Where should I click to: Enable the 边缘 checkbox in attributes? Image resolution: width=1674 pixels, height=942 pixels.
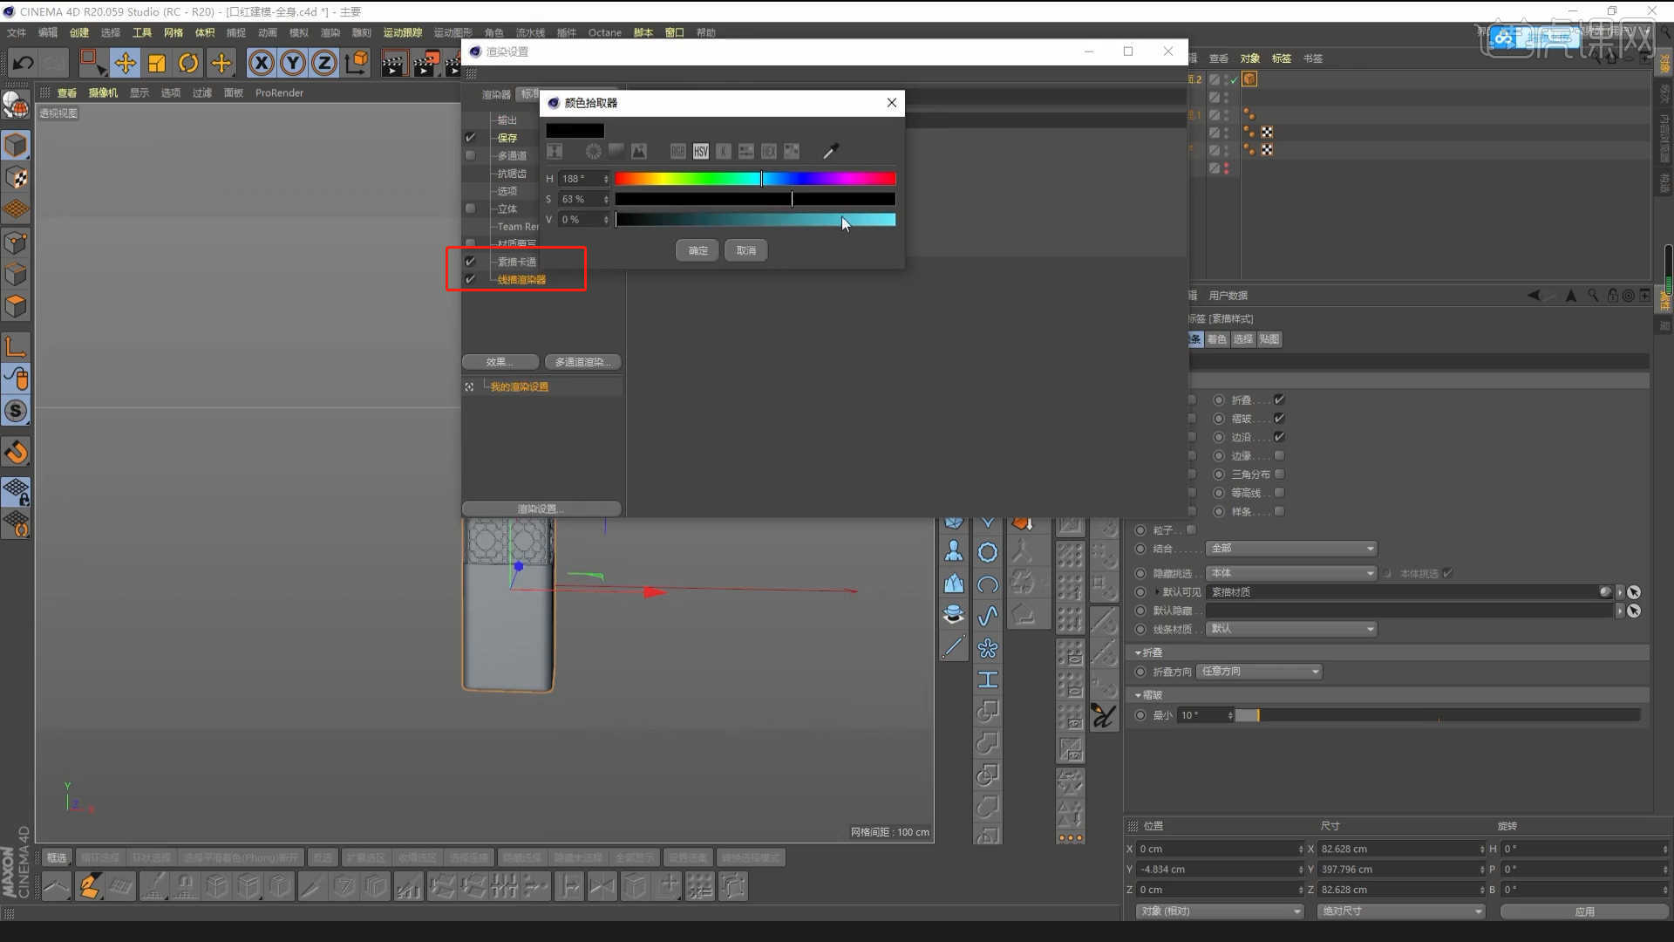pos(1279,455)
